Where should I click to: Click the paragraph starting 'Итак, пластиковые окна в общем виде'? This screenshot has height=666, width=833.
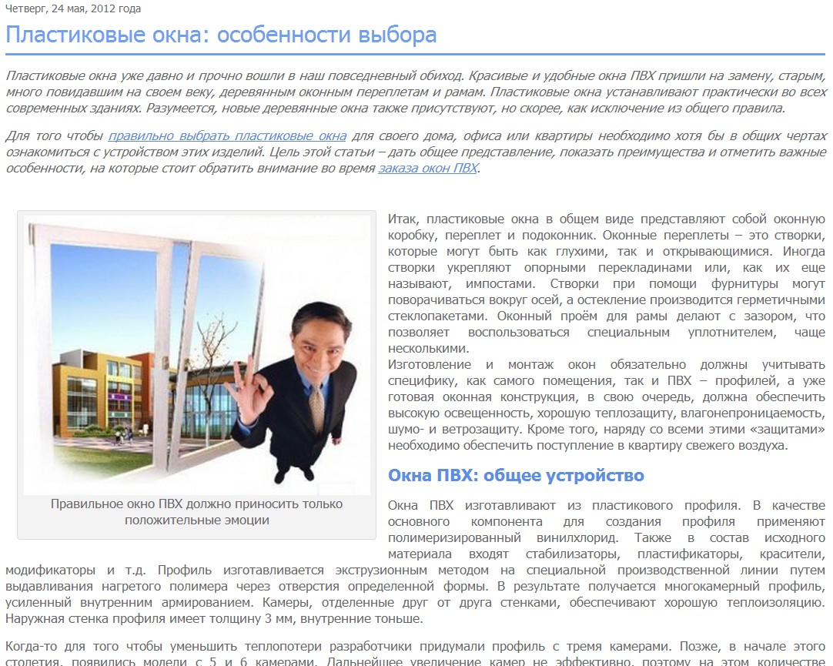pos(606,283)
